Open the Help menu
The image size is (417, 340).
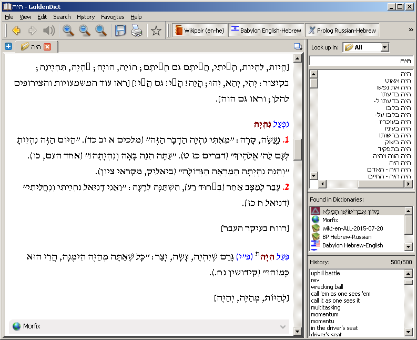coord(136,17)
